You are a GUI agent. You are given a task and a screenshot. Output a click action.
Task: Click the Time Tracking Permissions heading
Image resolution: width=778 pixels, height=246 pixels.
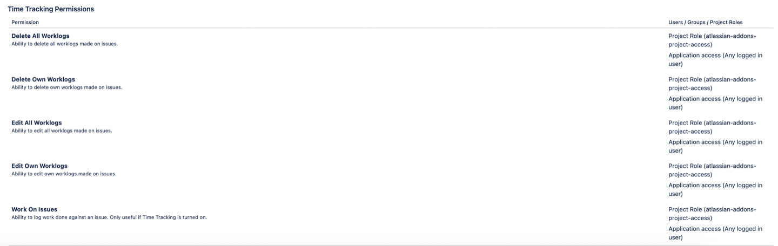tap(51, 9)
